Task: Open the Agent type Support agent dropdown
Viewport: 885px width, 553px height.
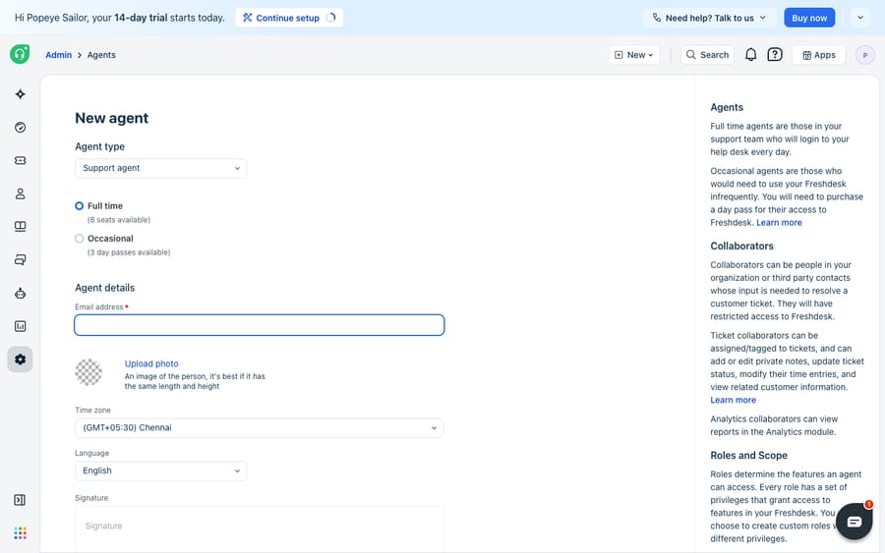Action: [161, 168]
